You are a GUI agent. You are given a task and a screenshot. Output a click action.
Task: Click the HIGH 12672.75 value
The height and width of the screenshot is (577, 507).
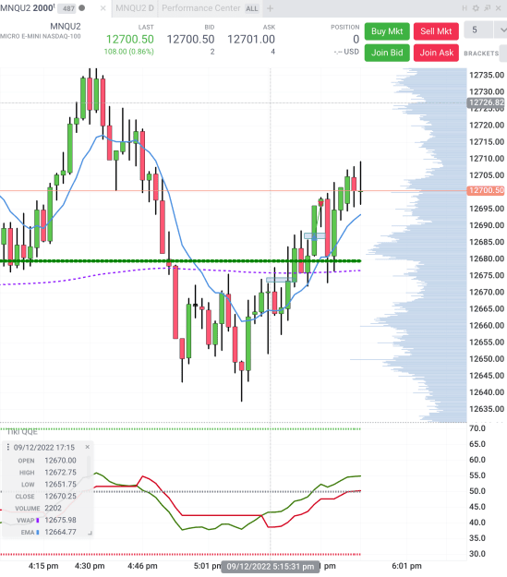60,472
